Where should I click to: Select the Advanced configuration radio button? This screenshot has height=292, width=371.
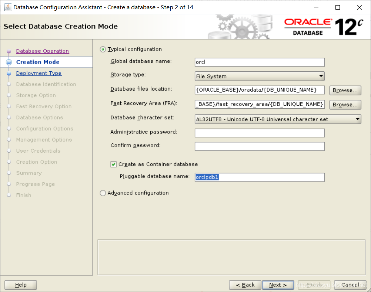click(103, 193)
